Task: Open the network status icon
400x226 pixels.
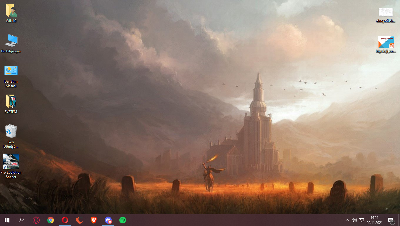Action: pyautogui.click(x=361, y=220)
